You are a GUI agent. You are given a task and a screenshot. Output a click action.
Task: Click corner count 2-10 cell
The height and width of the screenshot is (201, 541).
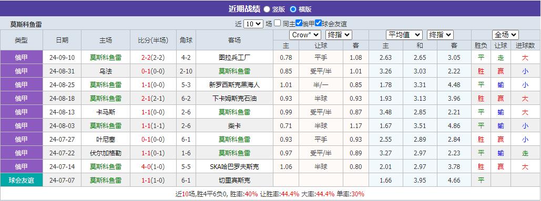click(x=186, y=71)
